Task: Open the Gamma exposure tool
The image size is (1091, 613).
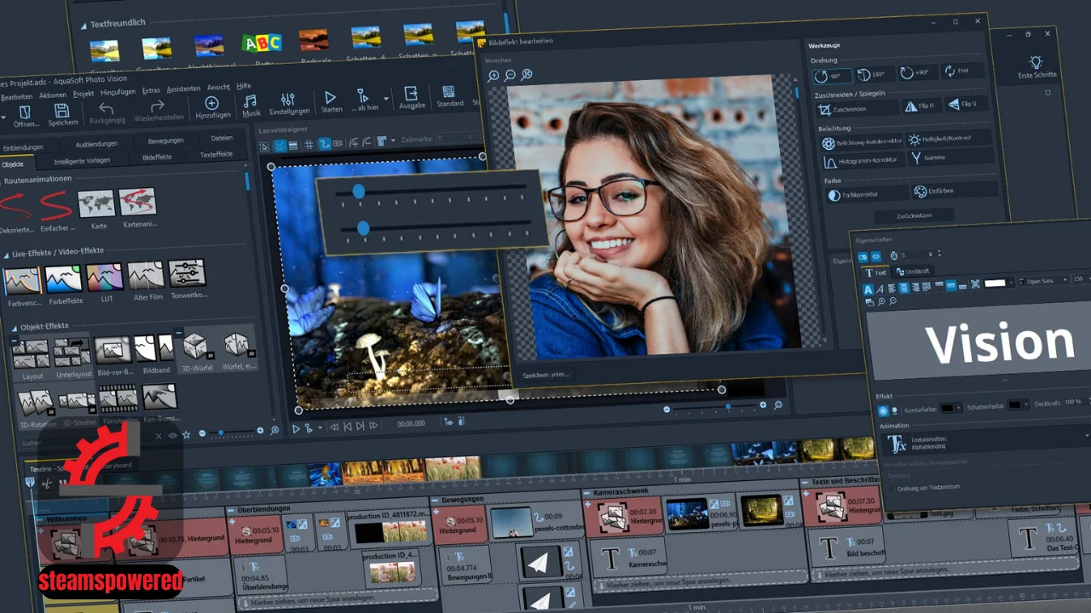Action: click(950, 158)
